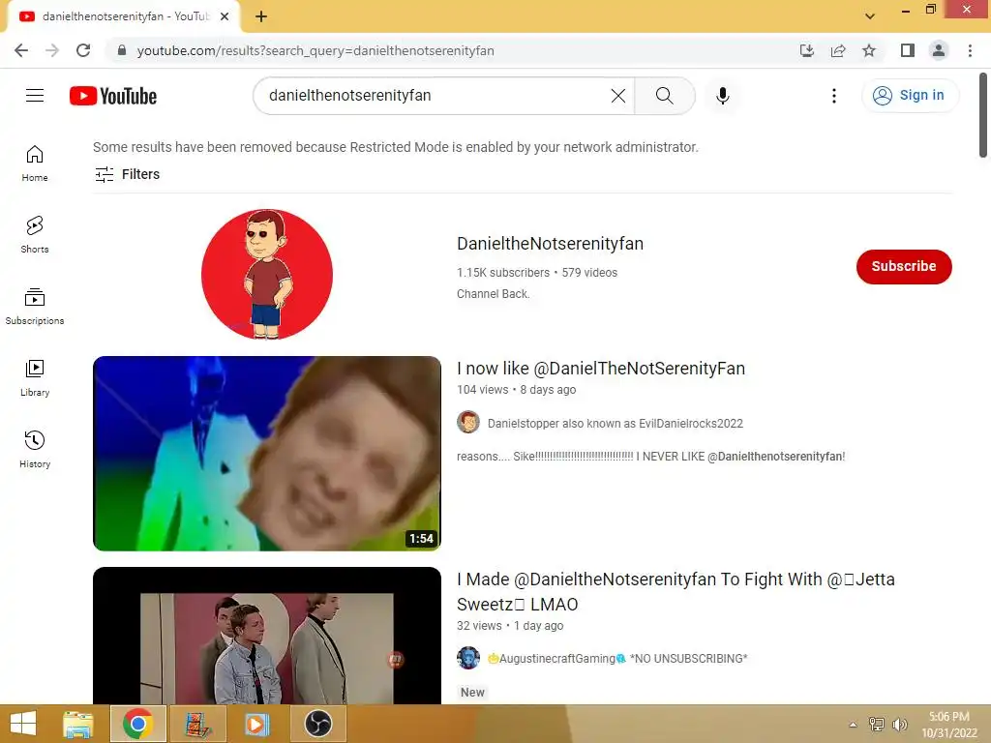Click the Danielstopper channel avatar icon
The width and height of the screenshot is (991, 743).
468,422
